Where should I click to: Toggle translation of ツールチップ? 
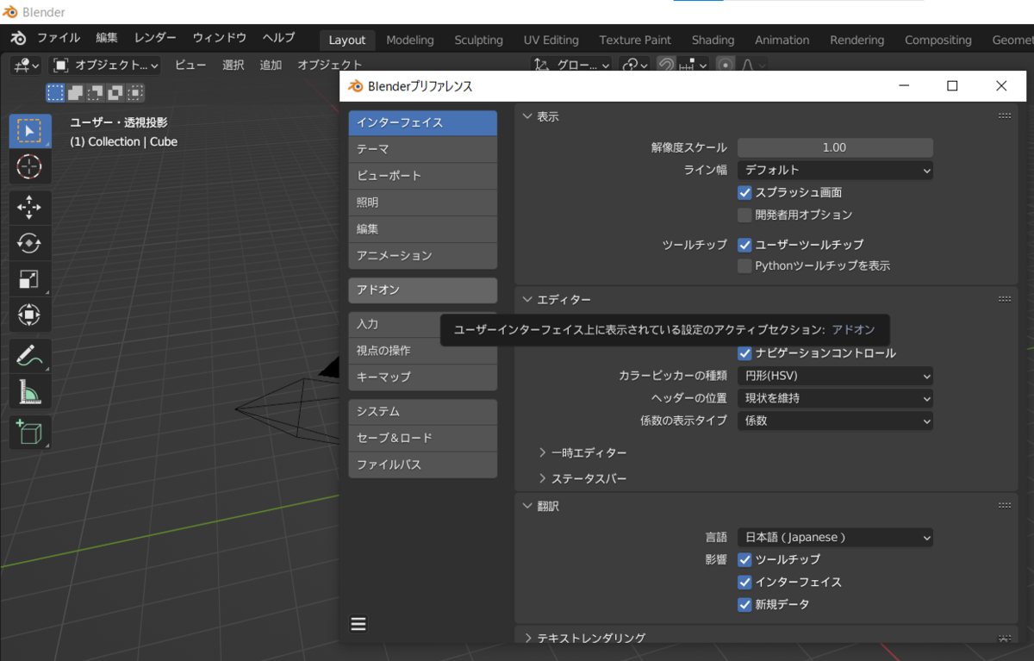745,559
